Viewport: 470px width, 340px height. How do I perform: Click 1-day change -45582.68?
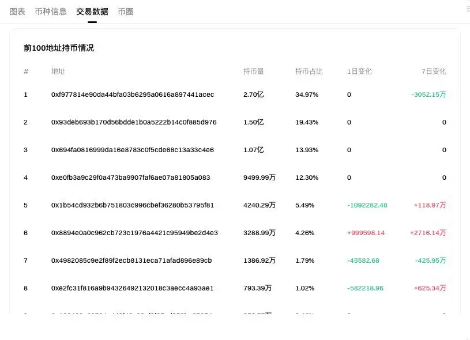pyautogui.click(x=363, y=260)
